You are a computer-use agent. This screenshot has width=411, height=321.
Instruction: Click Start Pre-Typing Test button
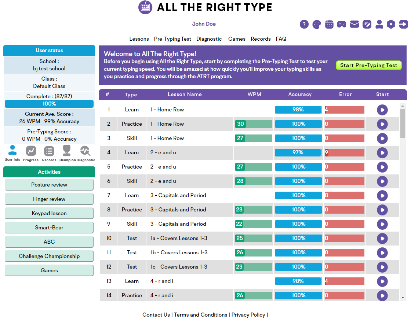tap(368, 65)
